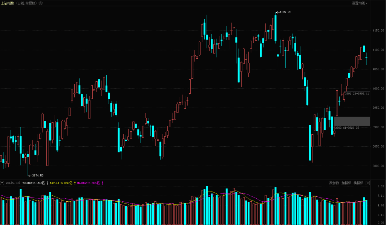Click the 3774.53 low price marker
Image resolution: width=386 pixels, height=225 pixels.
pyautogui.click(x=37, y=175)
